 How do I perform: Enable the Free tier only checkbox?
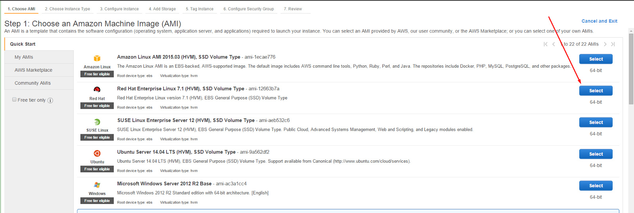click(14, 100)
